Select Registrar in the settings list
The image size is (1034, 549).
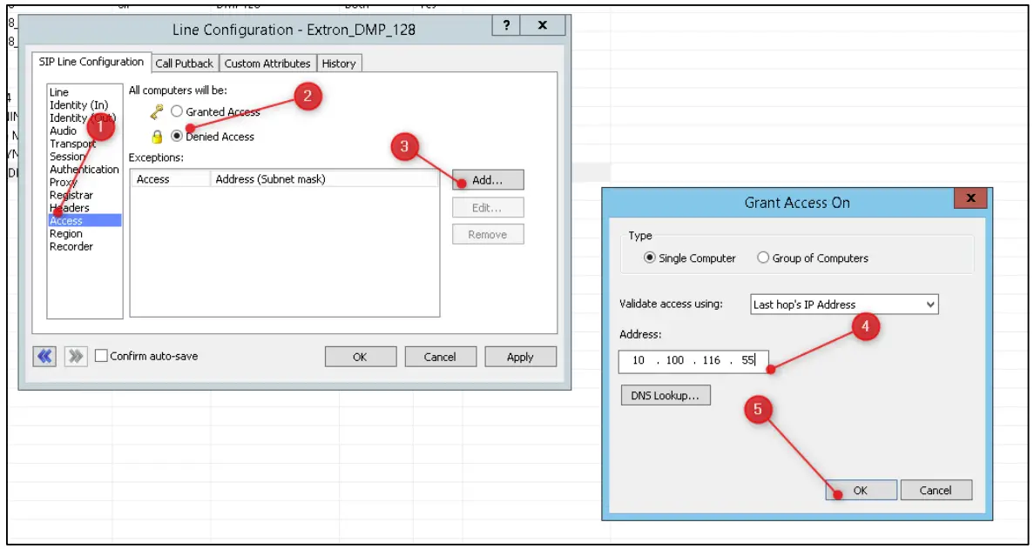pos(71,195)
